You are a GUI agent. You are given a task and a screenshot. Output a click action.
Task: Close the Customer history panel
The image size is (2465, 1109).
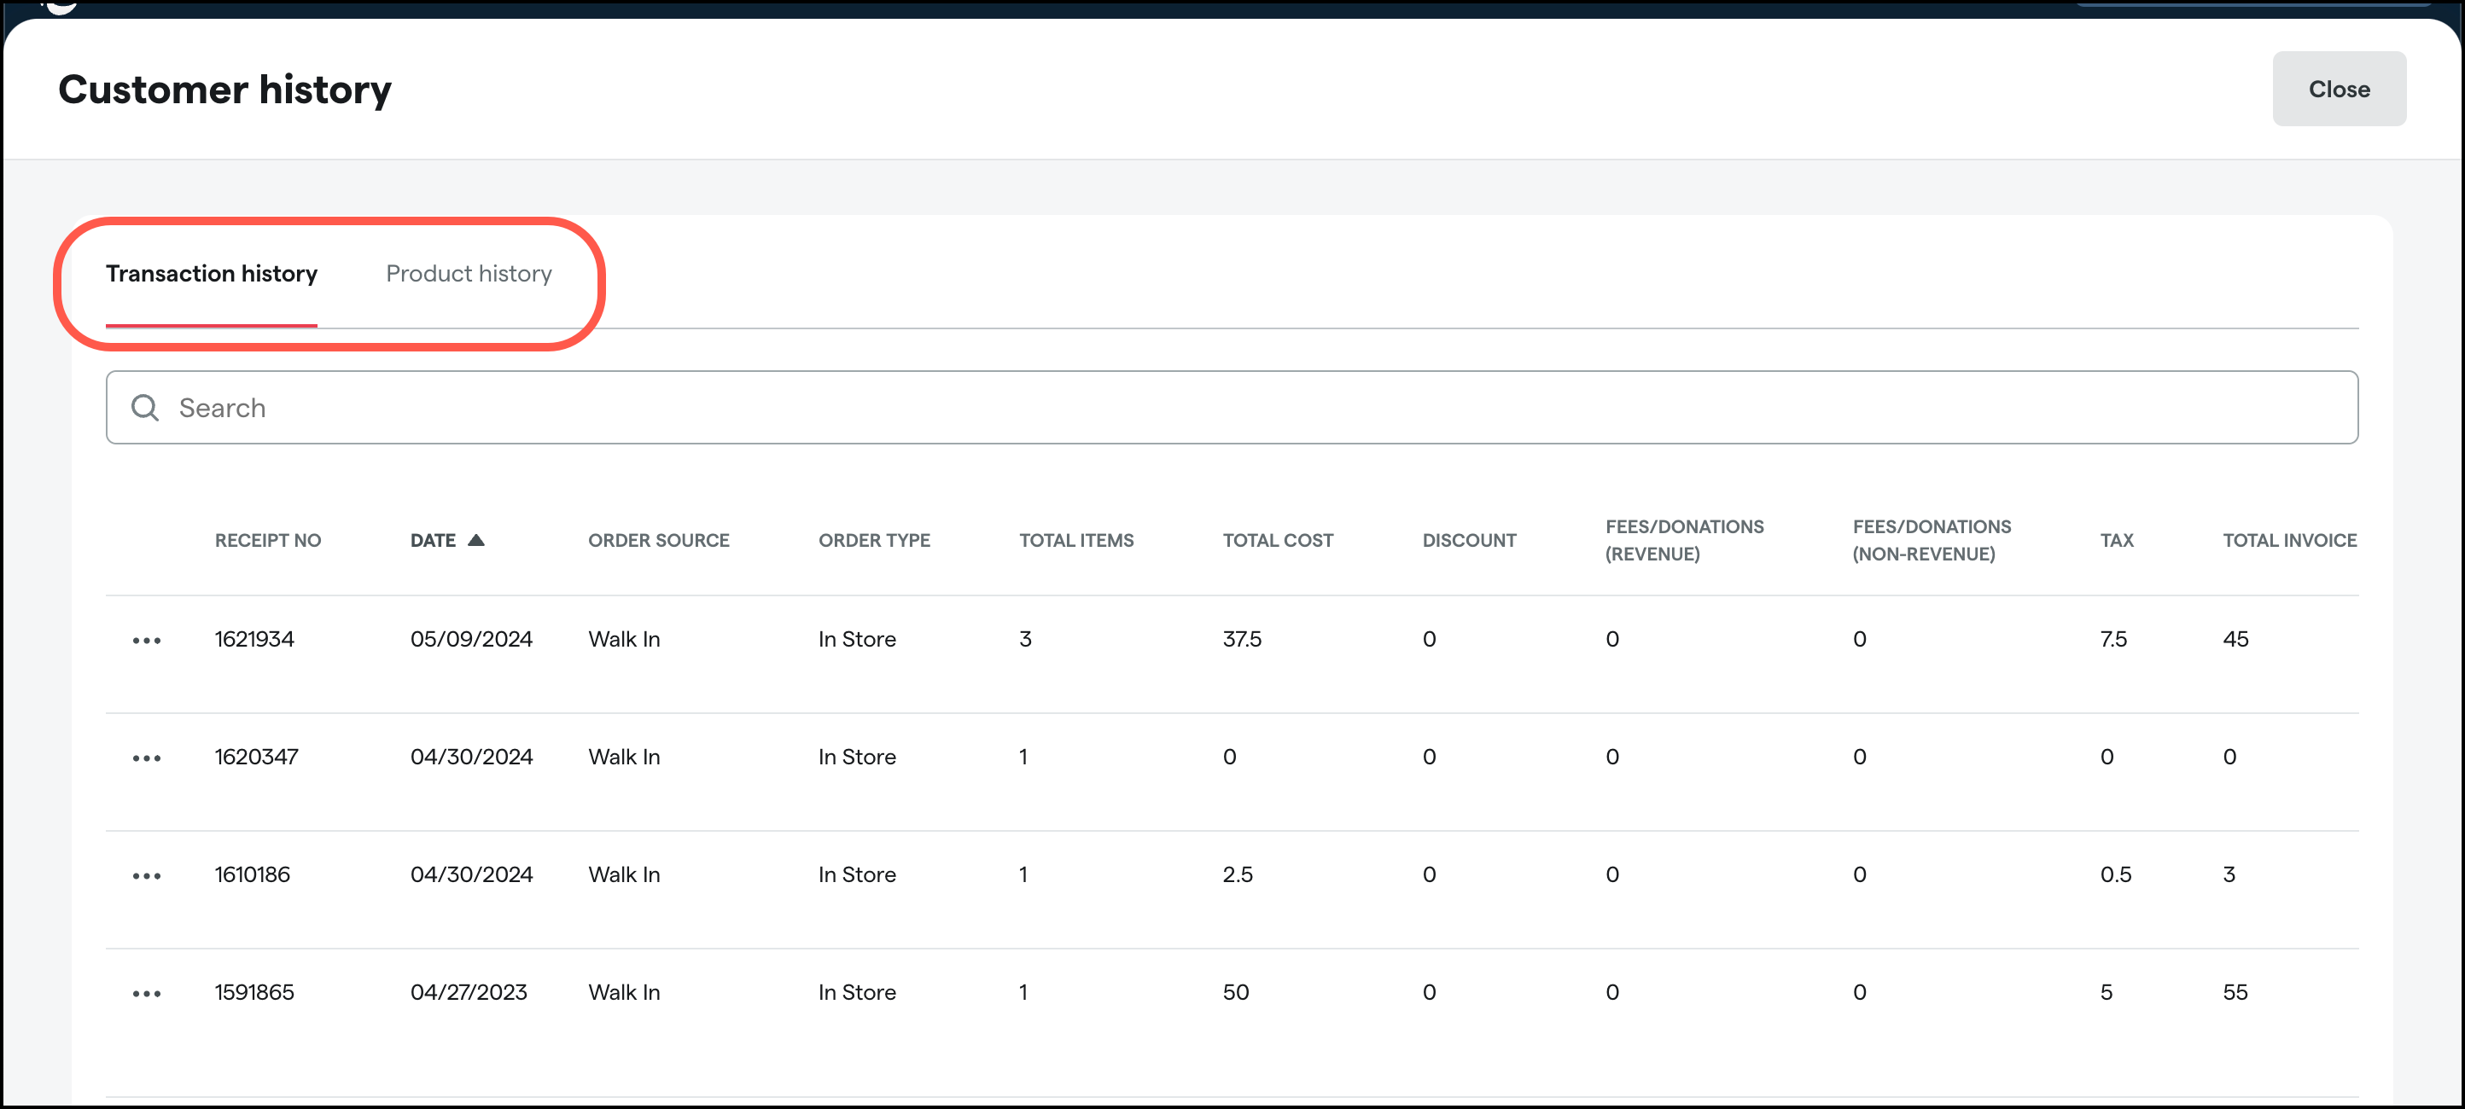2339,89
